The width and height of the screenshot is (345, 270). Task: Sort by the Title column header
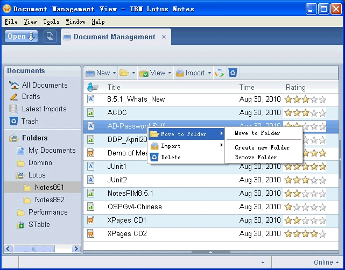tap(114, 87)
